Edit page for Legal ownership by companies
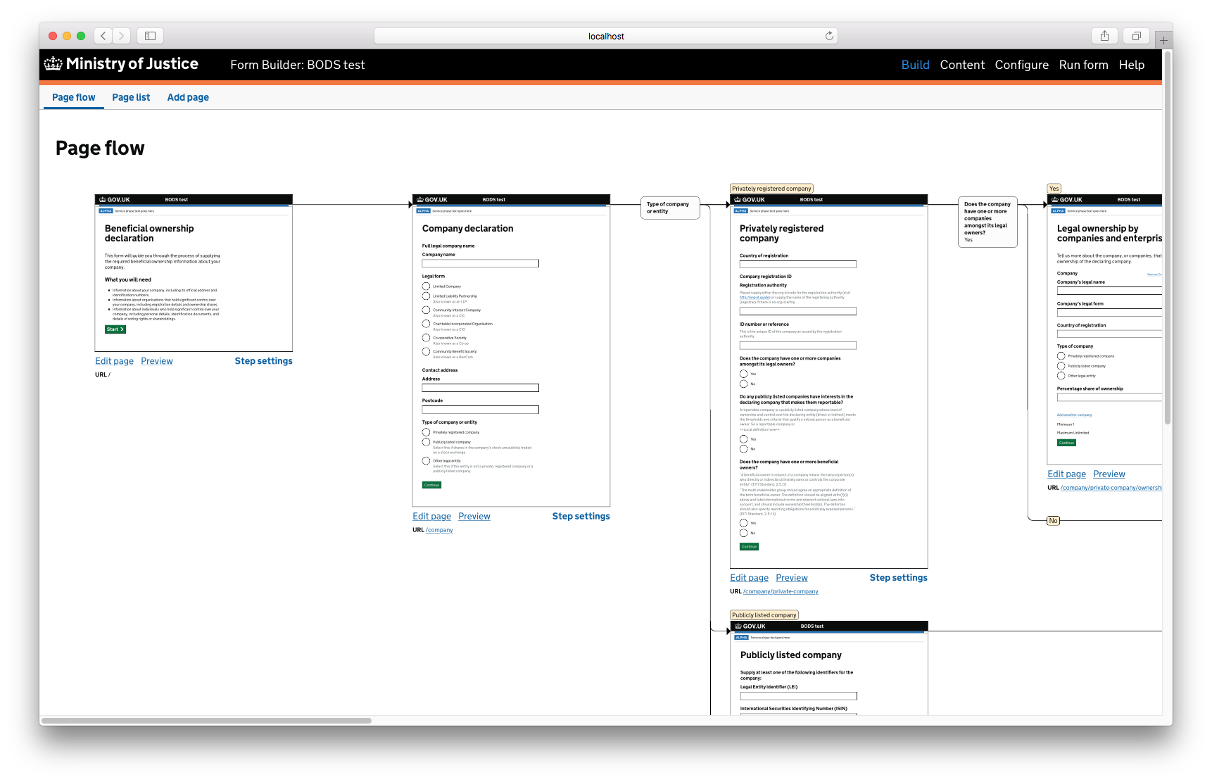The width and height of the screenshot is (1212, 782). (1066, 474)
